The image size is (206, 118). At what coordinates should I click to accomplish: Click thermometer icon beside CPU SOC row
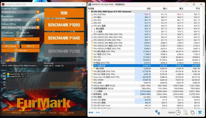(92, 20)
